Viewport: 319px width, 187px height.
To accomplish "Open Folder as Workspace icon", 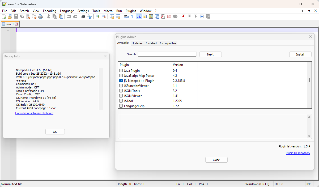I will [x=169, y=16].
